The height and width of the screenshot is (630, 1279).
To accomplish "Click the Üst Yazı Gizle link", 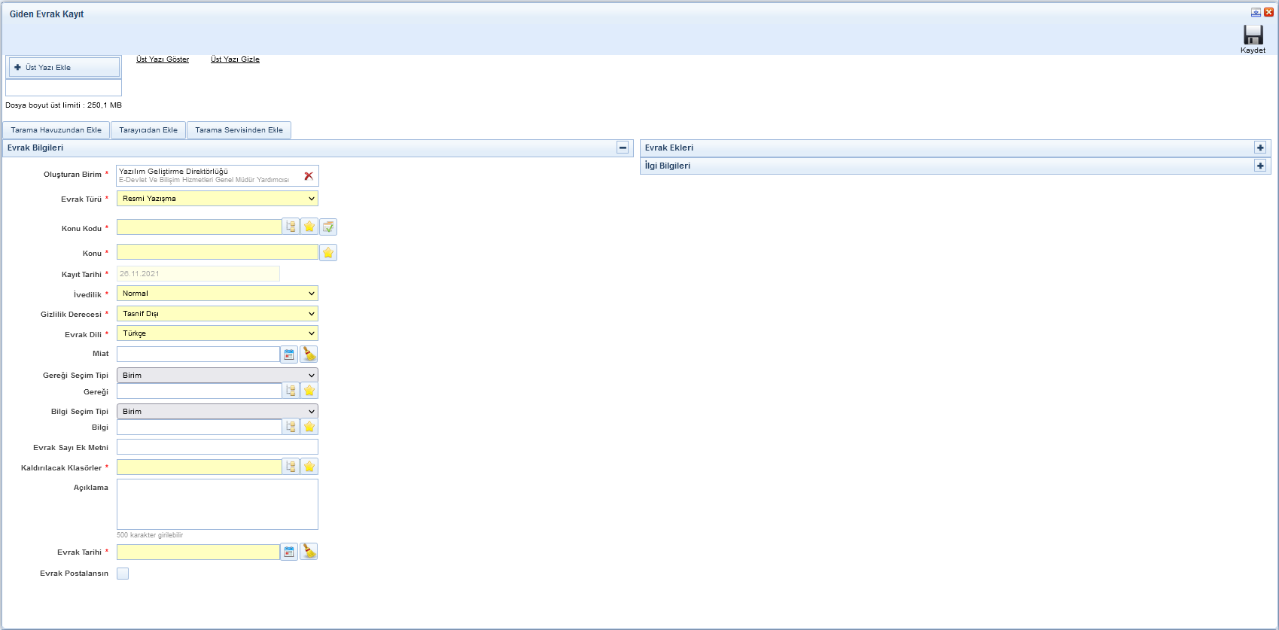I will tap(235, 59).
